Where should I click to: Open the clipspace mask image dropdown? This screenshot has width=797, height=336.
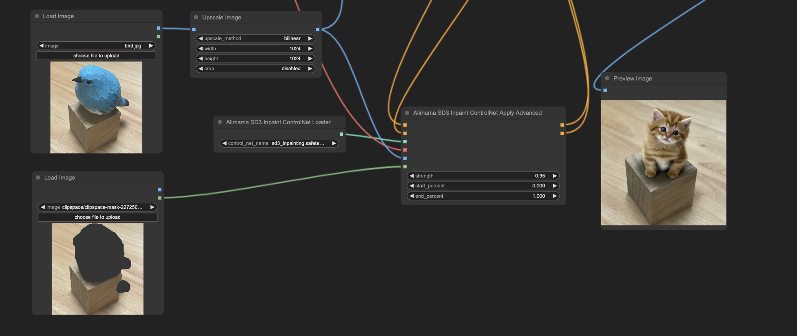click(x=98, y=207)
